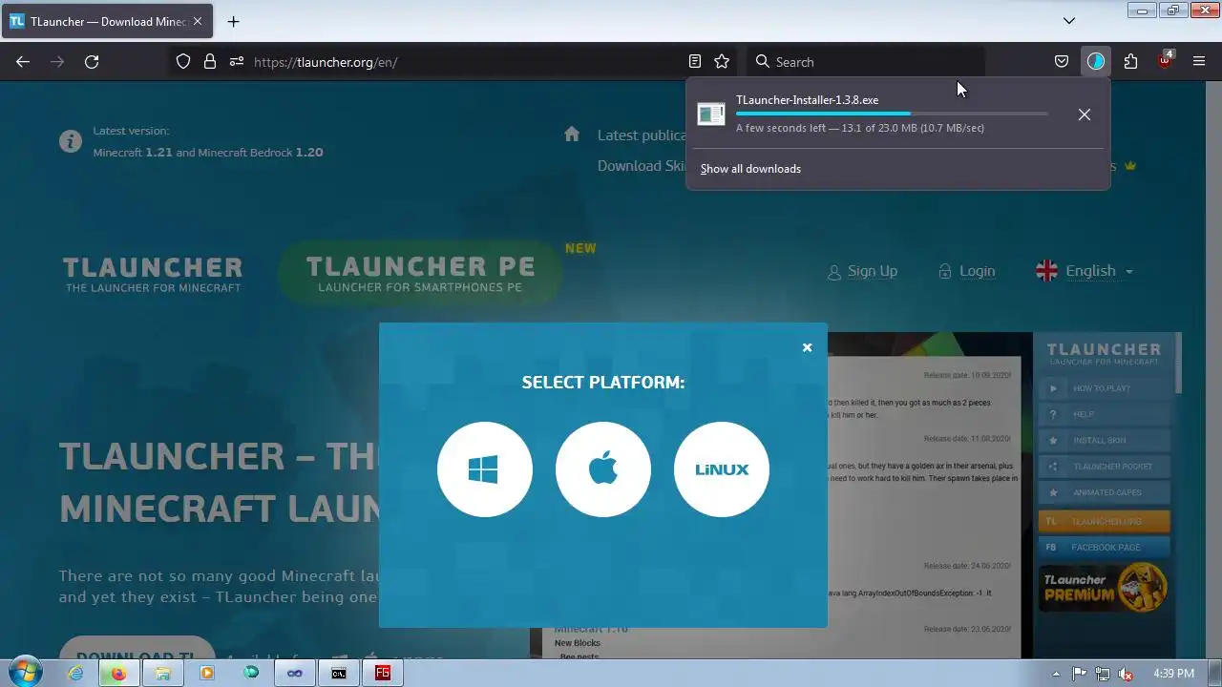Open Install Skin sidebar item
This screenshot has width=1222, height=687.
pyautogui.click(x=1104, y=441)
